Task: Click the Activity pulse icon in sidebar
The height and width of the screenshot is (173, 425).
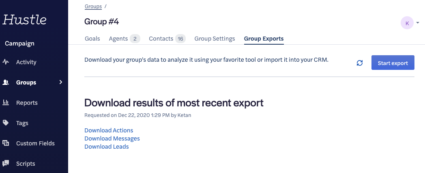Action: point(6,62)
